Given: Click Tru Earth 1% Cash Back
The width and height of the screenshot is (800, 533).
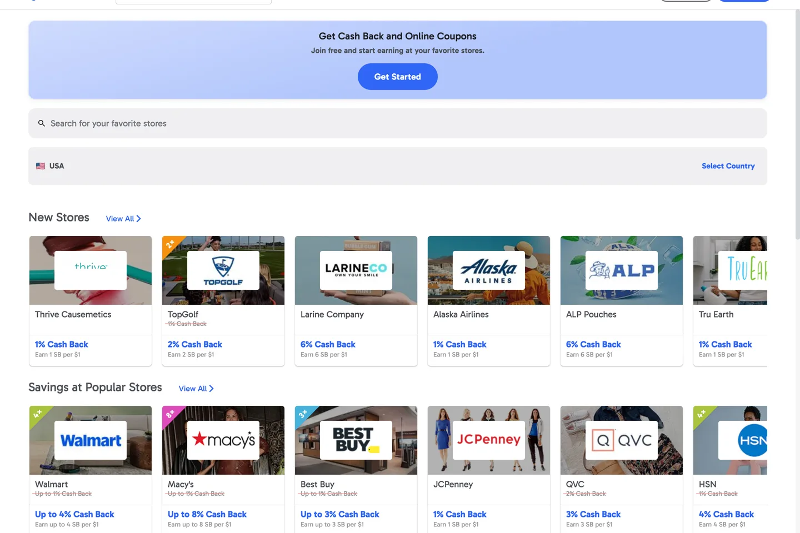Looking at the screenshot, I should click(x=725, y=344).
